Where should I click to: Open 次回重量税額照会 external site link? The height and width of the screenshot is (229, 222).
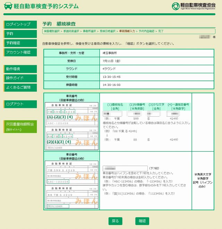tap(20, 126)
